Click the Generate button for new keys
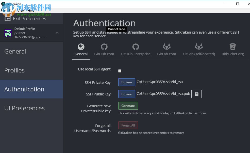The width and height of the screenshot is (250, 153). click(128, 106)
